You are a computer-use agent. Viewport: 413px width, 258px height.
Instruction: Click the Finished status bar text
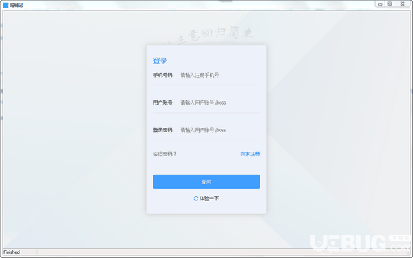point(12,252)
